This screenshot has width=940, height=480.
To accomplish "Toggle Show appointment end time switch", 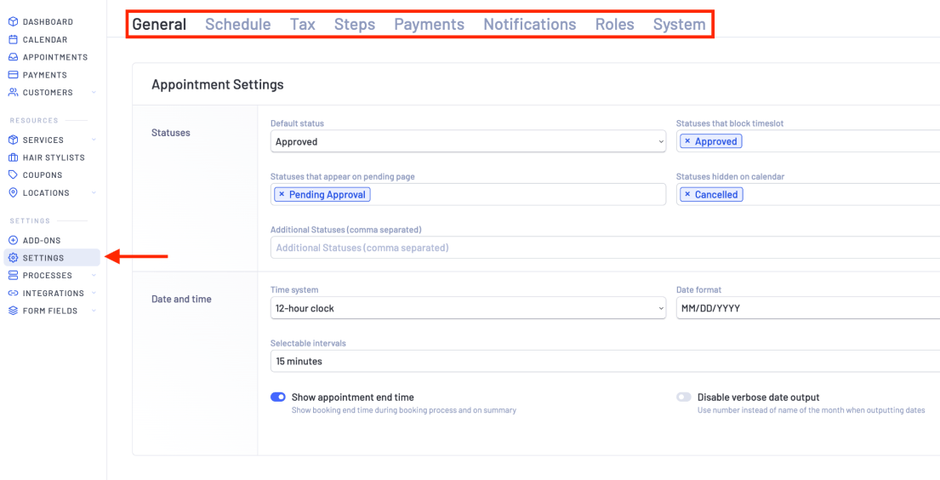I will tap(278, 397).
